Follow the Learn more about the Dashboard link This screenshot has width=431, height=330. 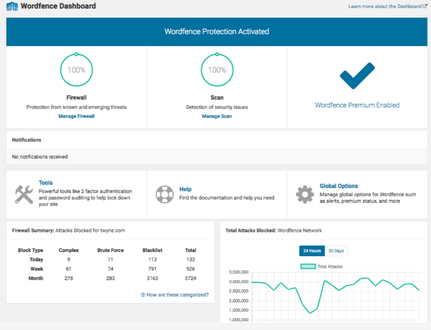[x=384, y=6]
